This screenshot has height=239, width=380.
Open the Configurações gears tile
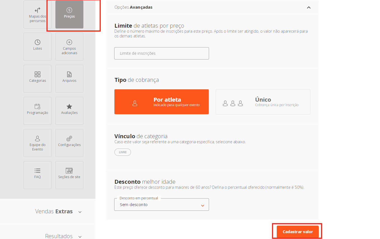click(69, 143)
